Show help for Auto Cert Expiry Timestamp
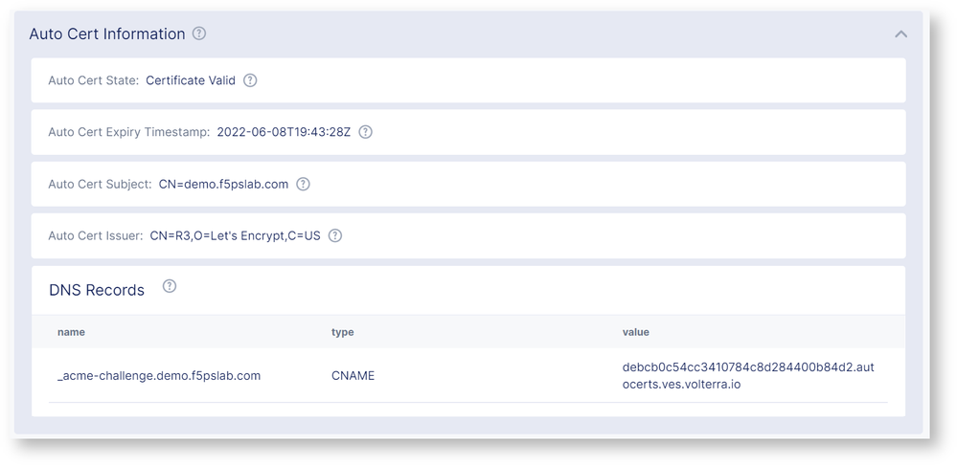Screen dimensions: 957x466 (x=365, y=132)
